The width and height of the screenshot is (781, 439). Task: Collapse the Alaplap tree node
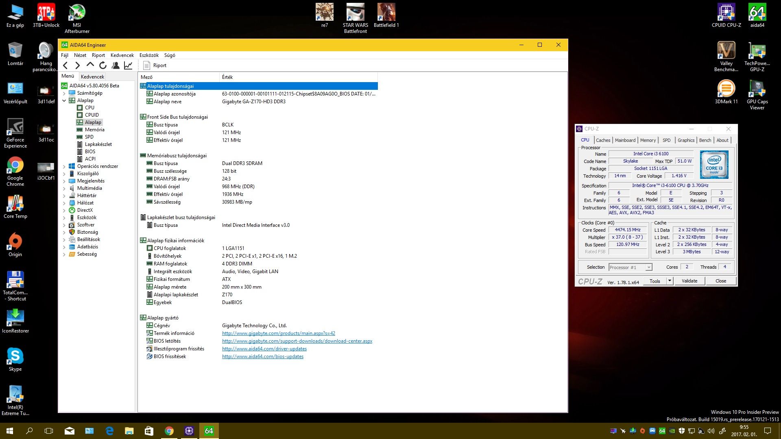click(x=64, y=100)
